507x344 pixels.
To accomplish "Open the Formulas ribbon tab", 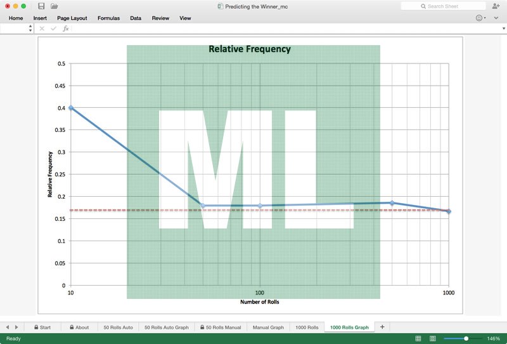I will click(108, 18).
